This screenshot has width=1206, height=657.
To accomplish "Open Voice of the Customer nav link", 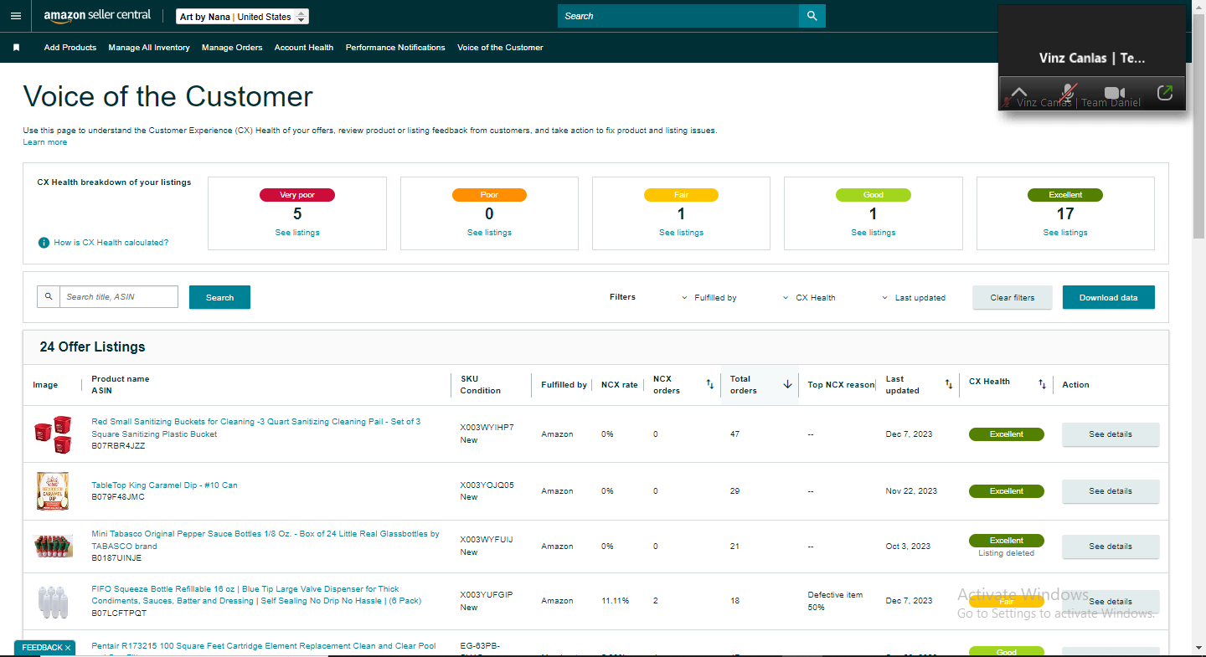I will 500,48.
